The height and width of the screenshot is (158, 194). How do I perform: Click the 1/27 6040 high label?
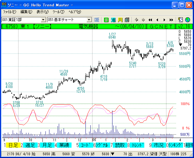(112, 36)
